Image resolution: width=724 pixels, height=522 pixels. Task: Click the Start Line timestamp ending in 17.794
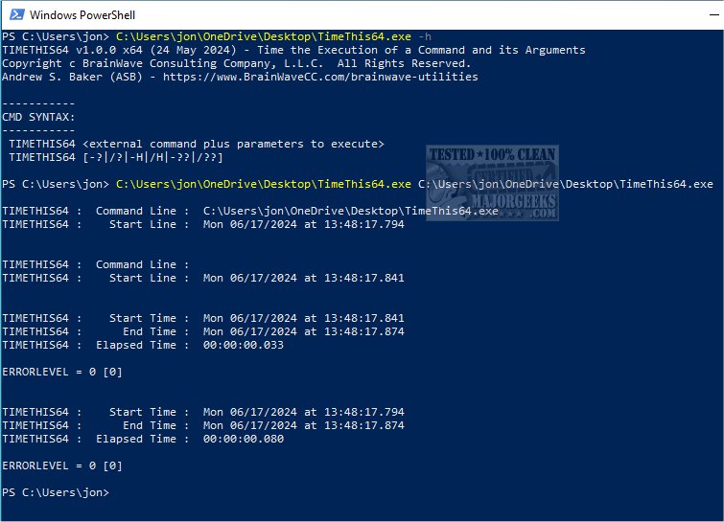[x=303, y=224]
